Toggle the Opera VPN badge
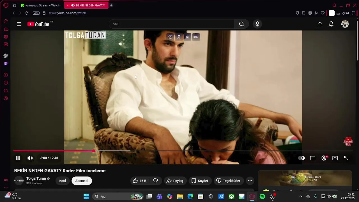 tap(36, 13)
